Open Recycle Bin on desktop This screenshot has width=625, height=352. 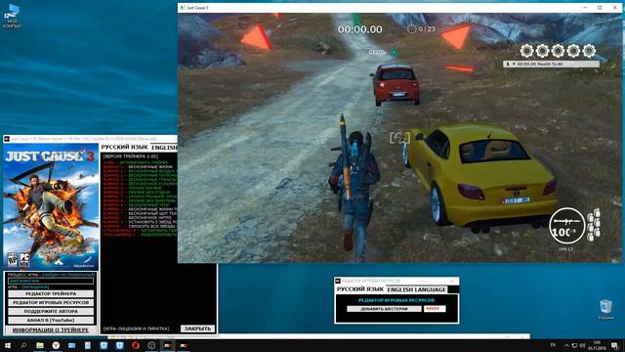[x=605, y=310]
